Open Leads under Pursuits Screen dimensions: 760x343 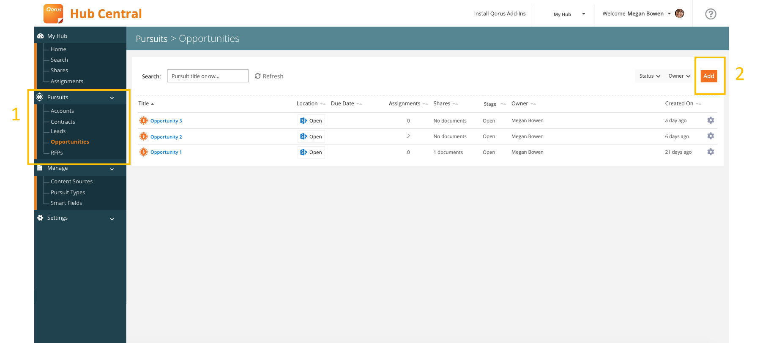[58, 131]
